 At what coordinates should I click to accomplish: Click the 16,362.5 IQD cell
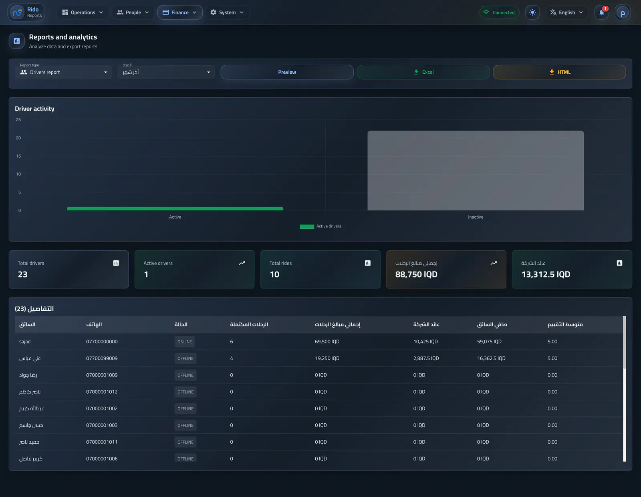[x=491, y=358]
